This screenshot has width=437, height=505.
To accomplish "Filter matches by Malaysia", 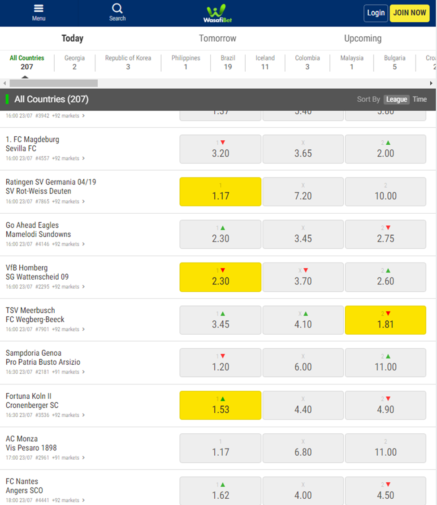I will point(352,62).
